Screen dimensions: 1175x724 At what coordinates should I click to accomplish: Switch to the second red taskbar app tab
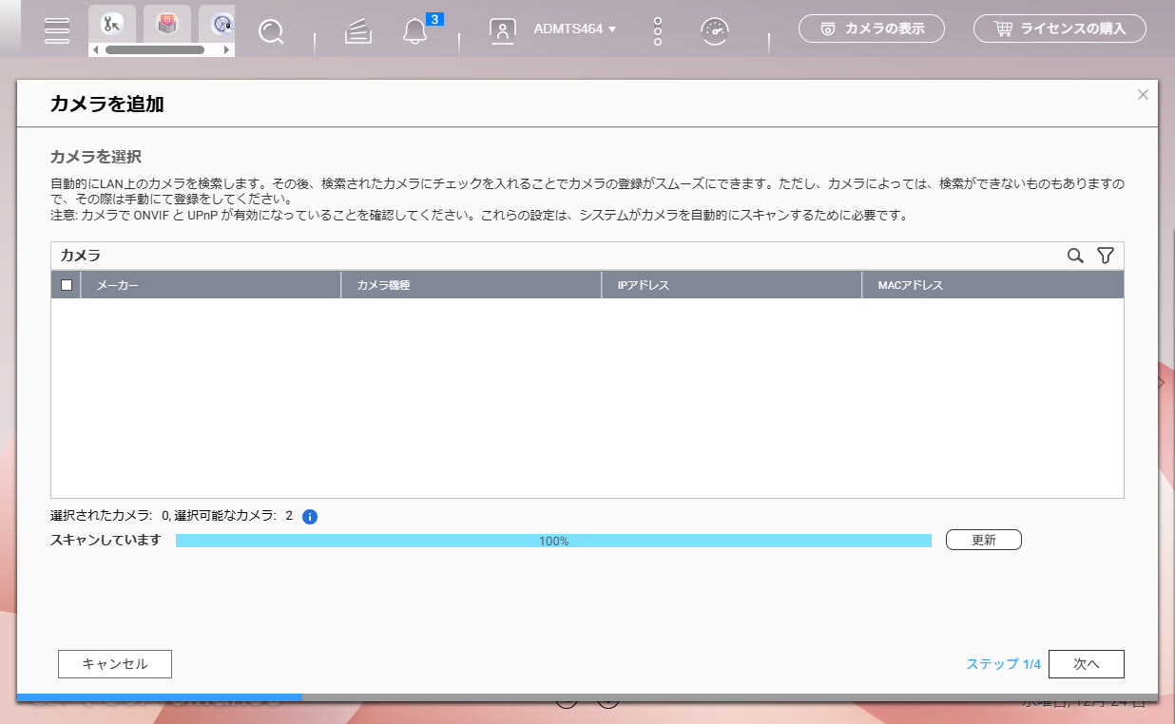click(167, 23)
